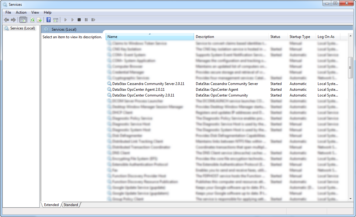Click Local Syste... log-on of OpsCenter Community row
Viewport: 356px width, 217px height.
tap(328, 95)
